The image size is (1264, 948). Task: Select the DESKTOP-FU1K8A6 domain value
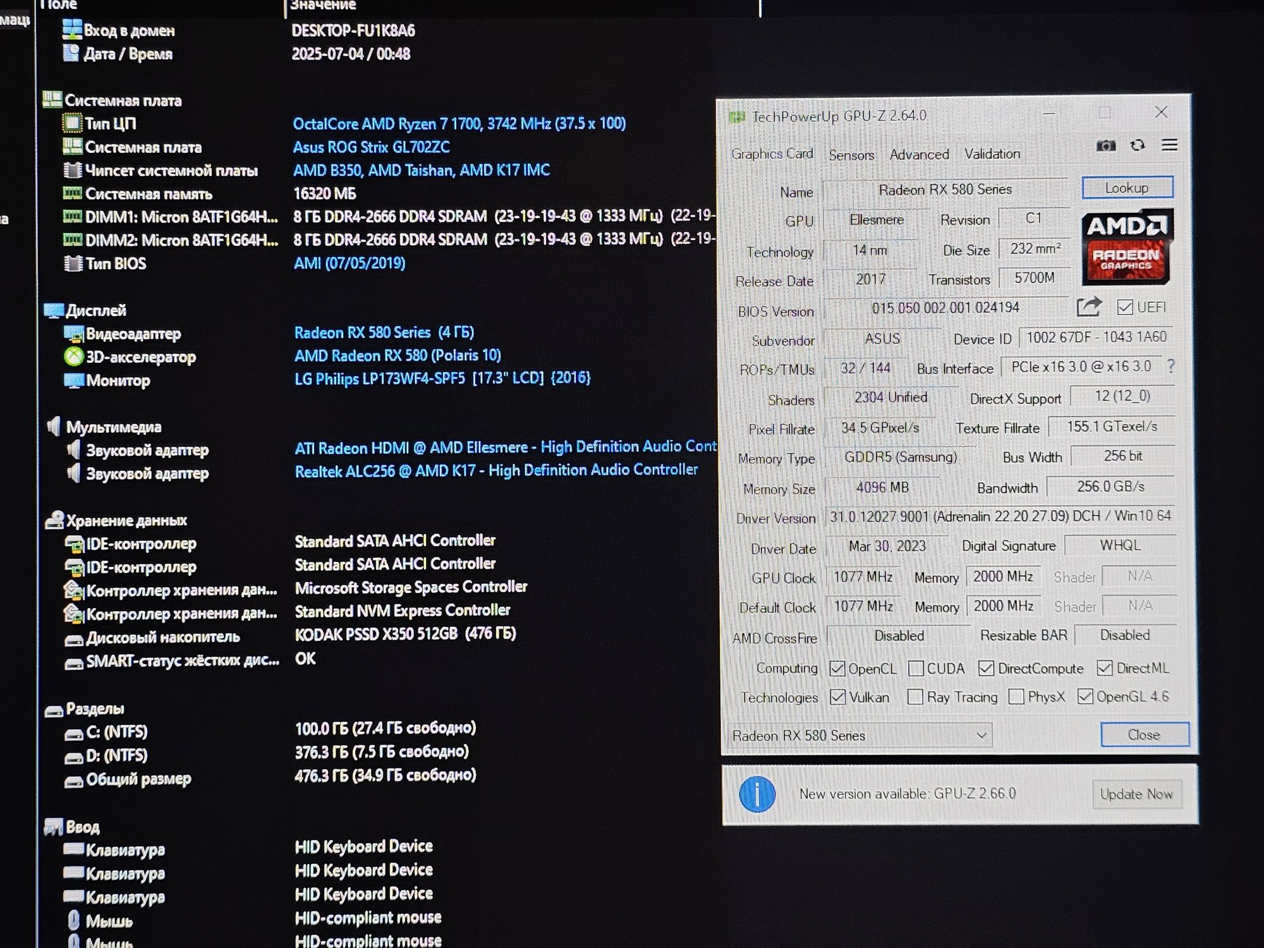[353, 30]
